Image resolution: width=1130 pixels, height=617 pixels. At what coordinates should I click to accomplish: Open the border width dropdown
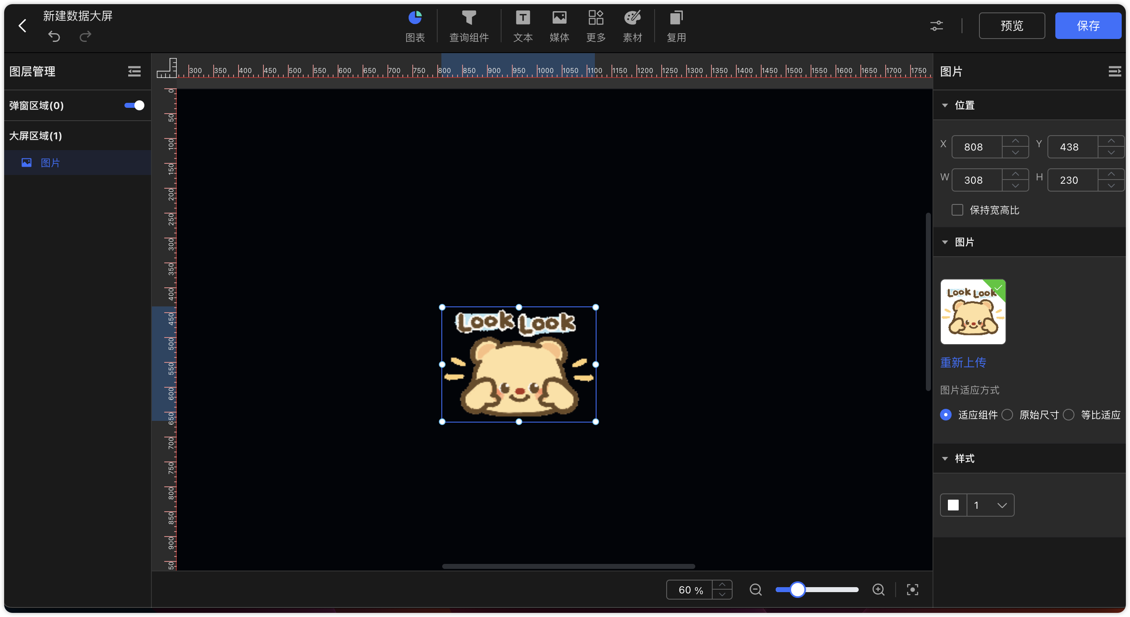(991, 505)
